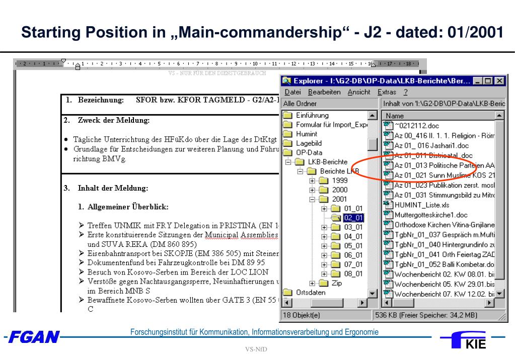The height and width of the screenshot is (356, 515).
Task: Click the ~0212112.doc Word file icon
Action: pyautogui.click(x=388, y=125)
